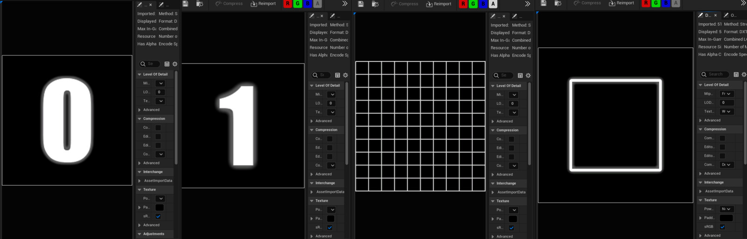Screen dimensions: 747x239
Task: Click Save icon above the digit 1 preview
Action: [185, 4]
